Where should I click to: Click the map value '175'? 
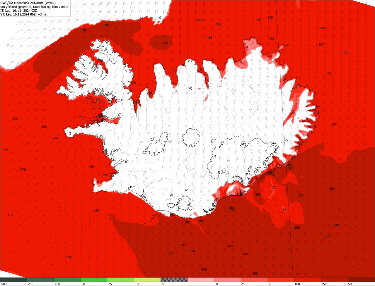tap(23, 170)
